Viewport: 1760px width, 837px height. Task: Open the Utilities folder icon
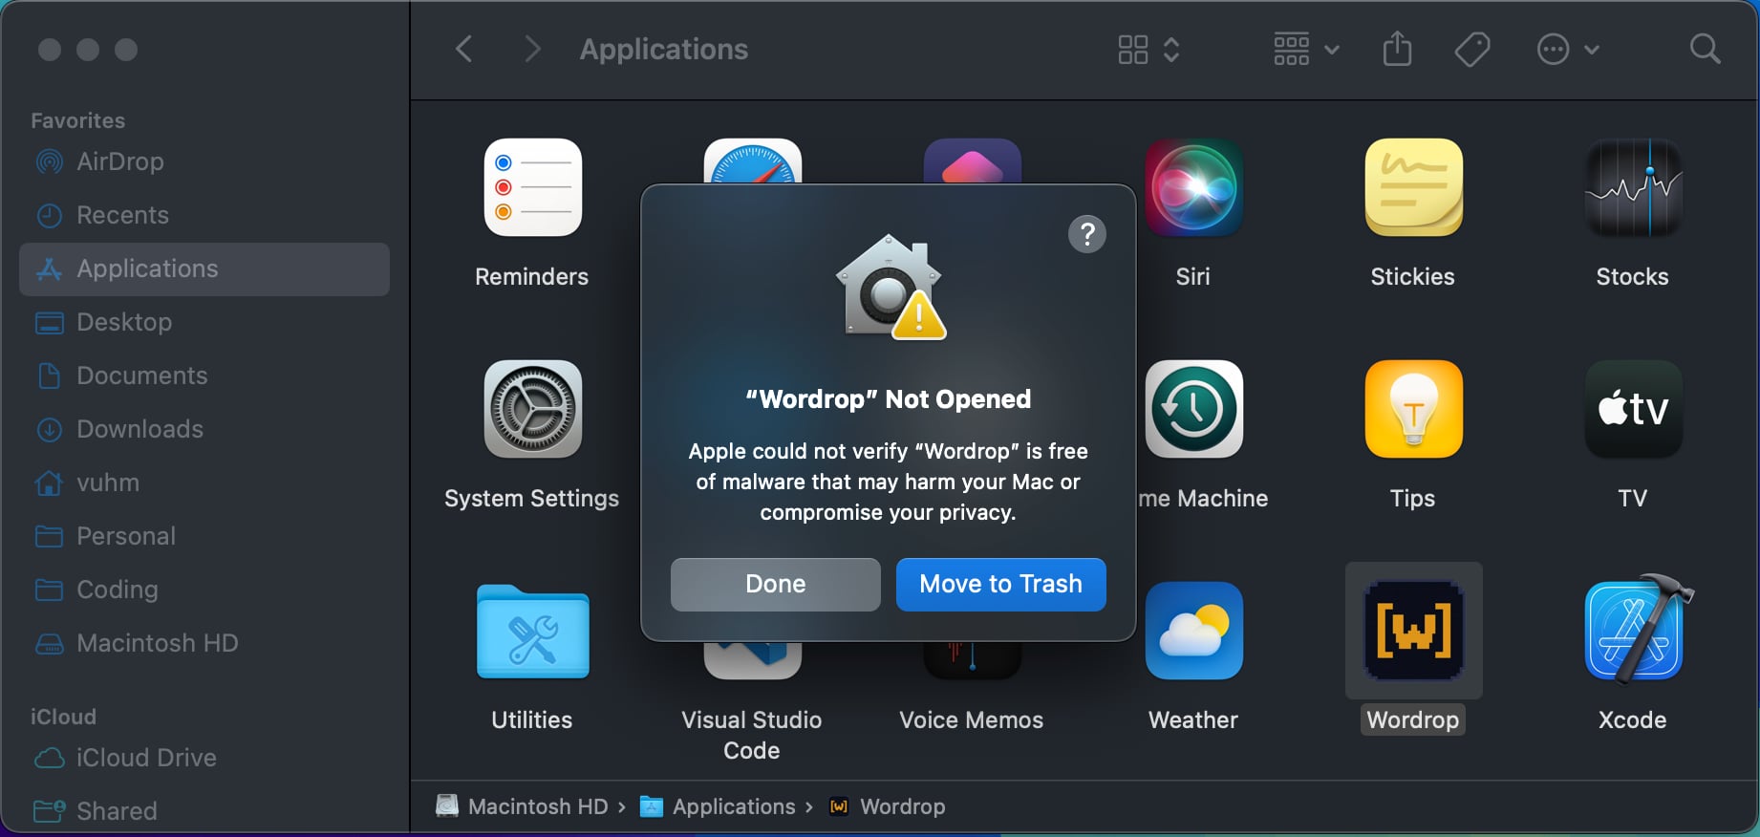pos(532,632)
